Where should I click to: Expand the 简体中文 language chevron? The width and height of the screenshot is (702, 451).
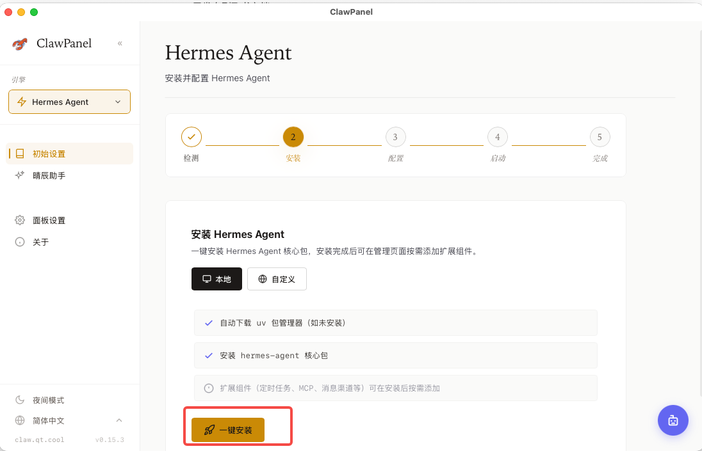119,420
